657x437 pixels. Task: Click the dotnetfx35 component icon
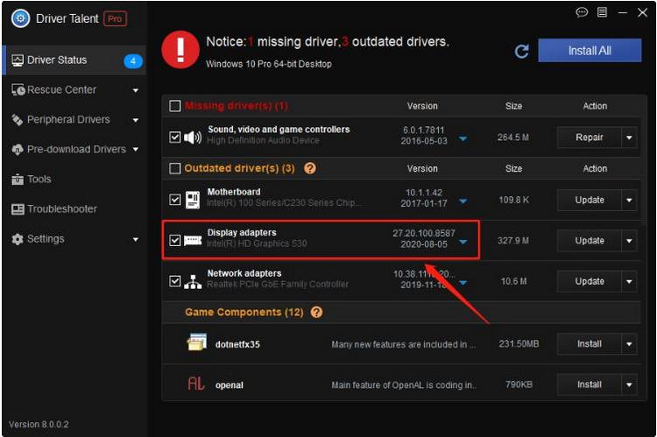(196, 342)
